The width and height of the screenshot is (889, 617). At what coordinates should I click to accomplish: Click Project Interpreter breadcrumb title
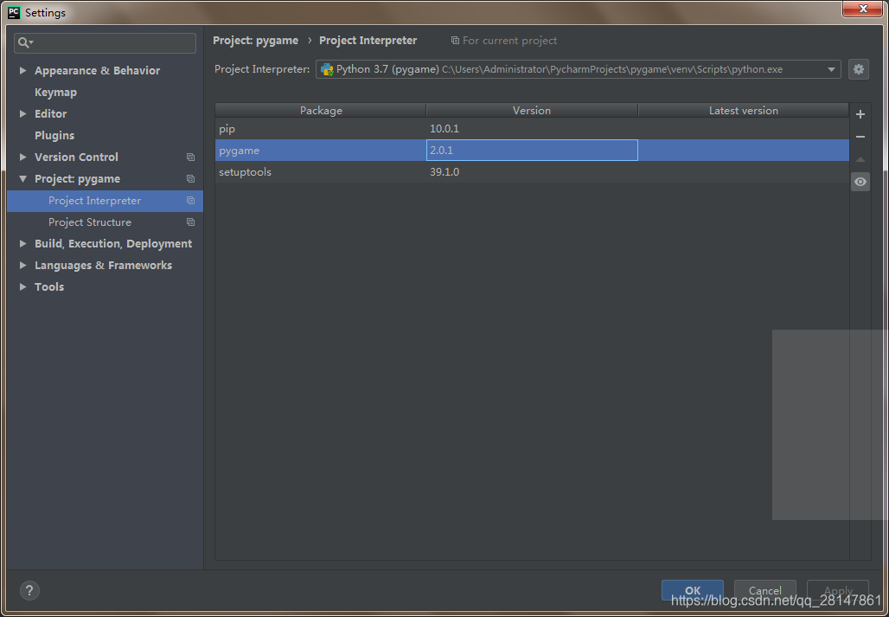click(x=368, y=41)
